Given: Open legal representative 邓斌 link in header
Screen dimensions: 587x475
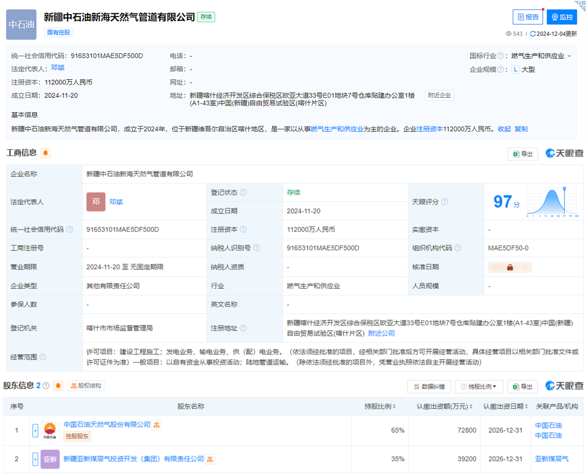Looking at the screenshot, I should click(x=58, y=68).
